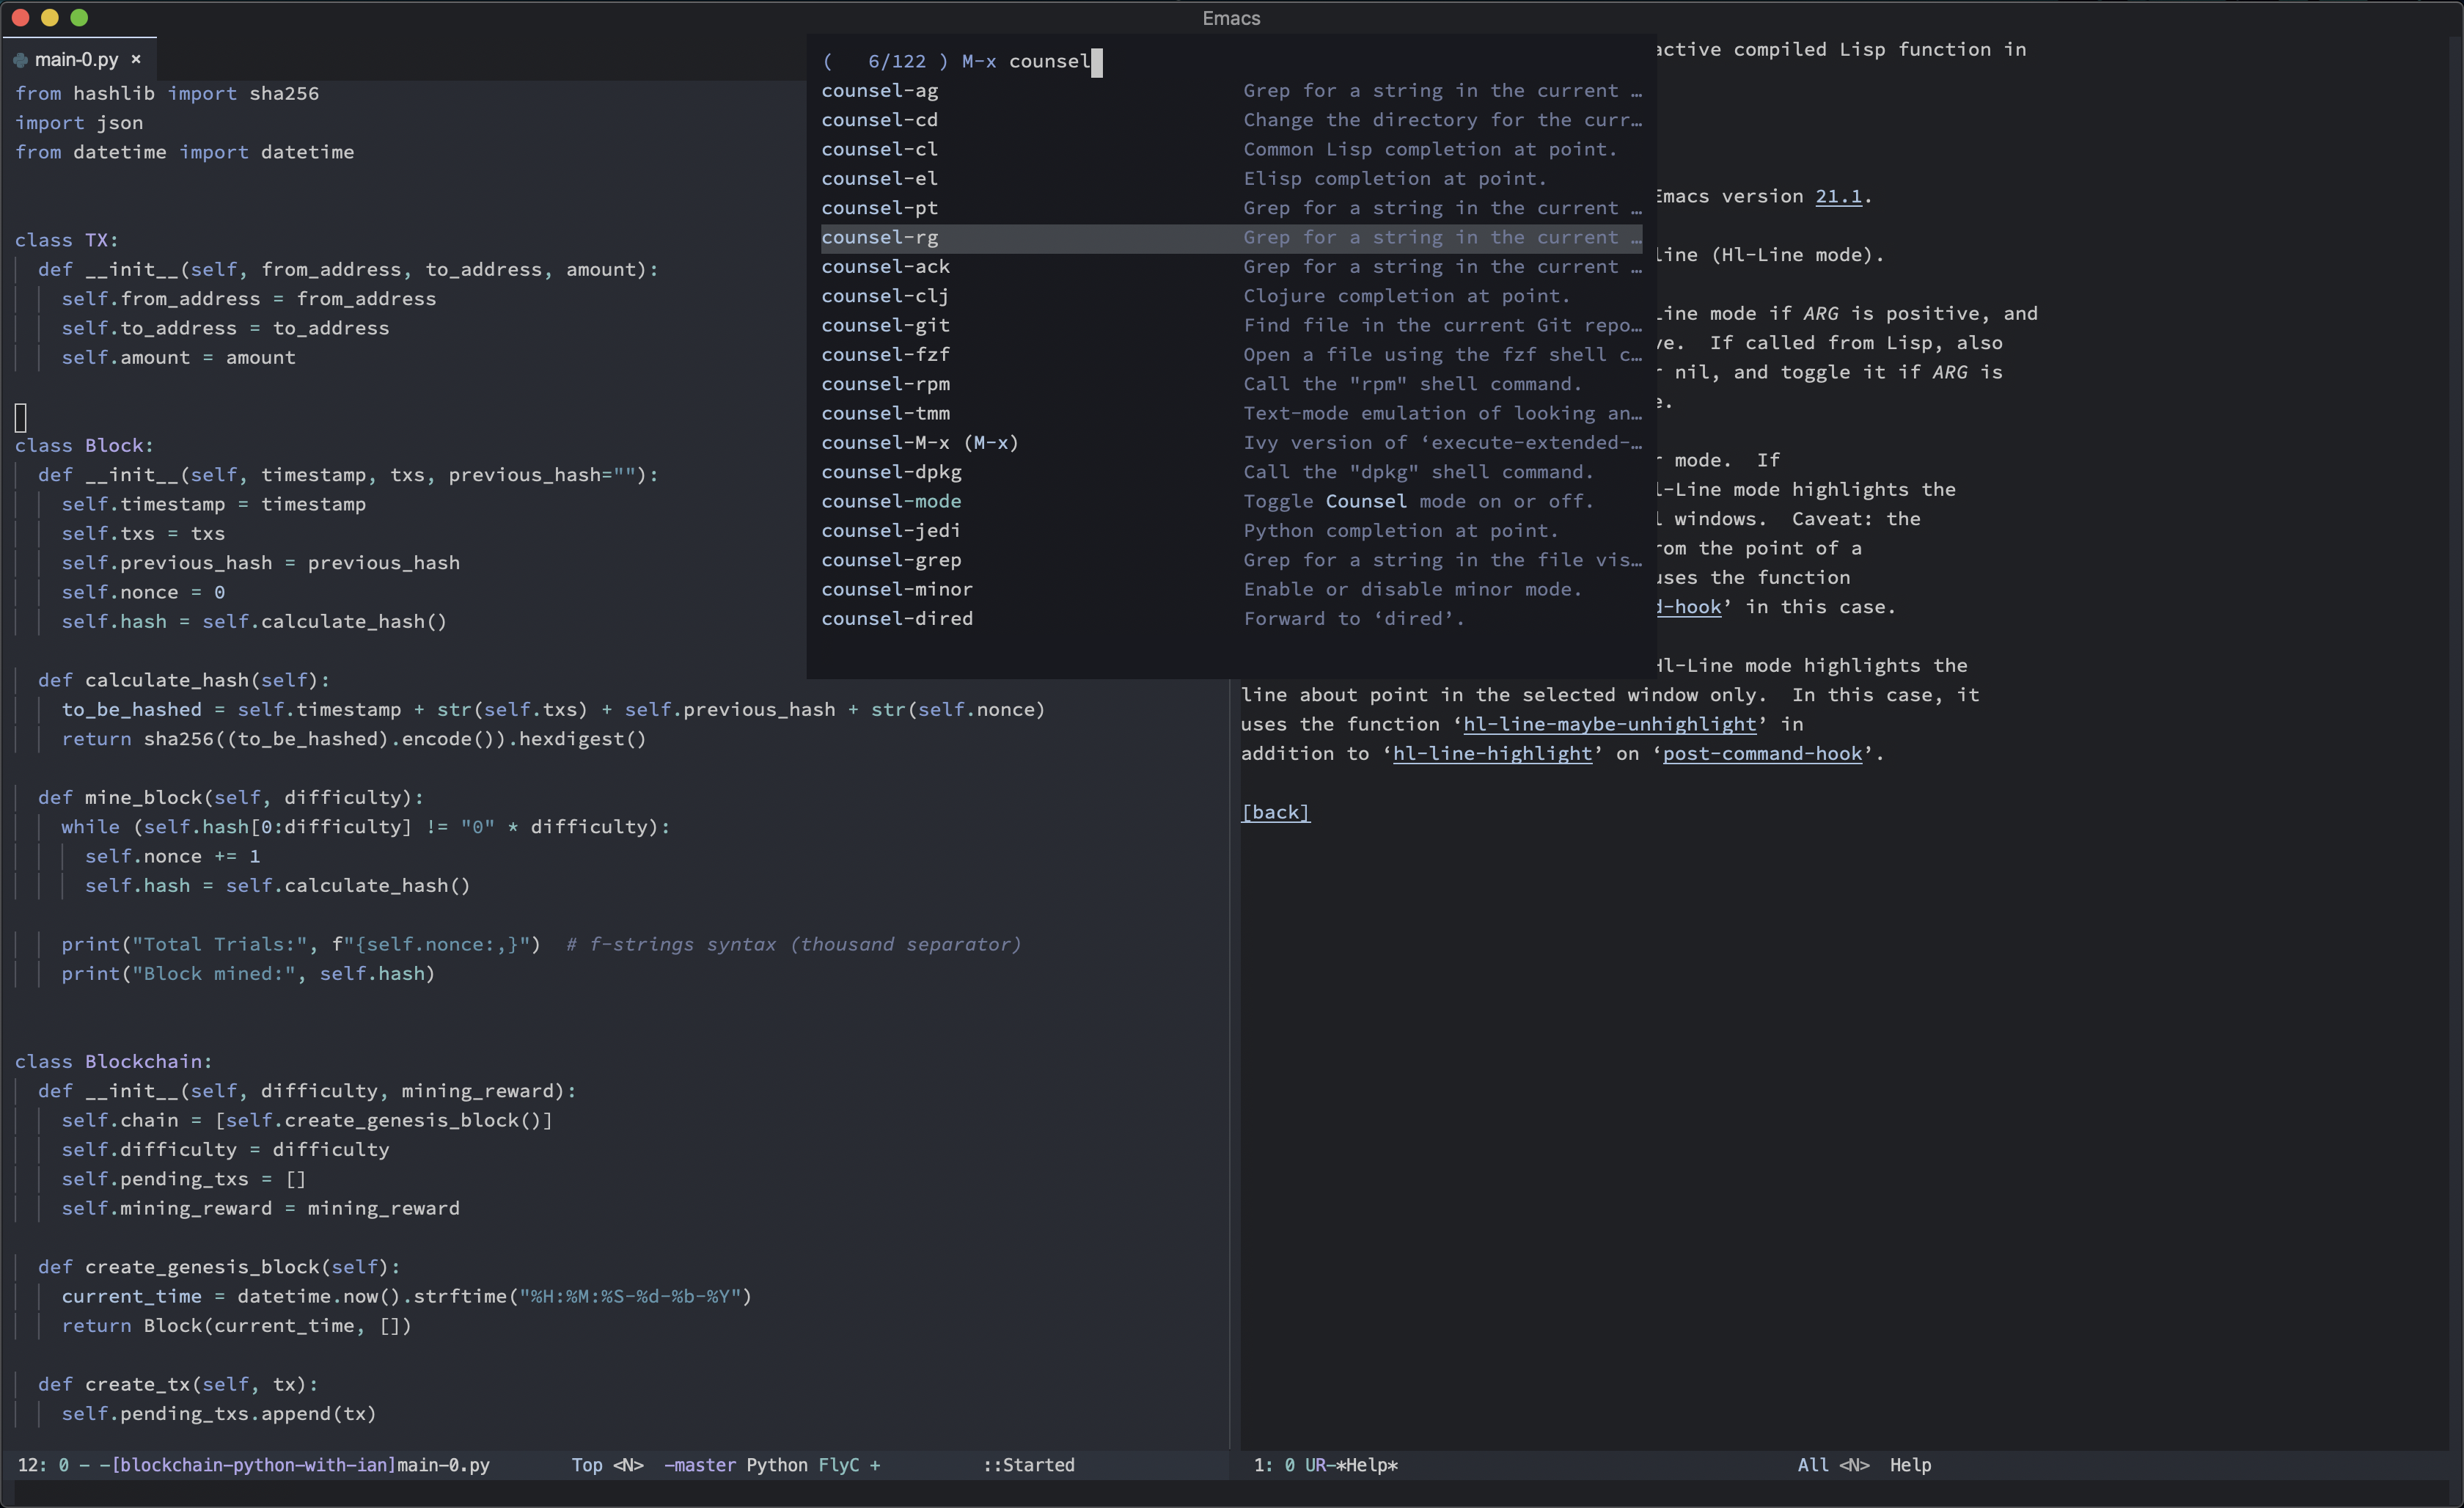Viewport: 2464px width, 1508px height.
Task: Select counsel-git candidate in the list
Action: [885, 326]
